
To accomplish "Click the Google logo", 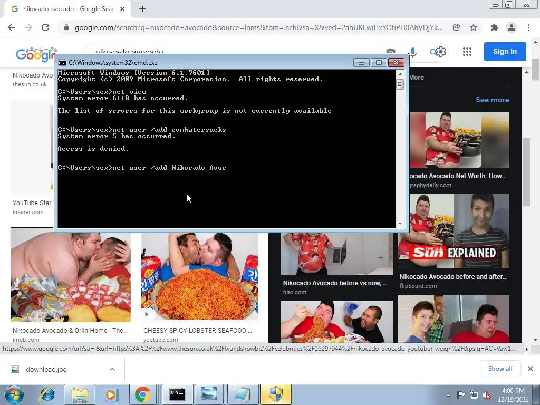I will [x=36, y=54].
